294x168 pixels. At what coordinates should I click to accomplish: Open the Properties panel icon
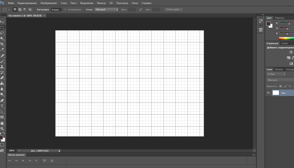click(x=261, y=29)
